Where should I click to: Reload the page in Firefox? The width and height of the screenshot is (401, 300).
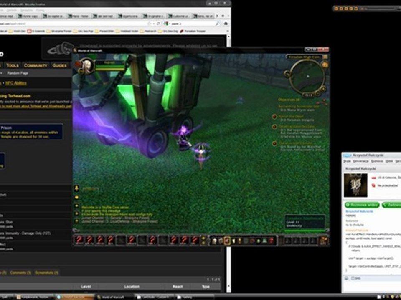point(158,23)
